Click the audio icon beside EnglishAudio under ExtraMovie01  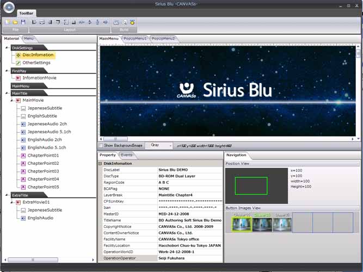[23, 218]
